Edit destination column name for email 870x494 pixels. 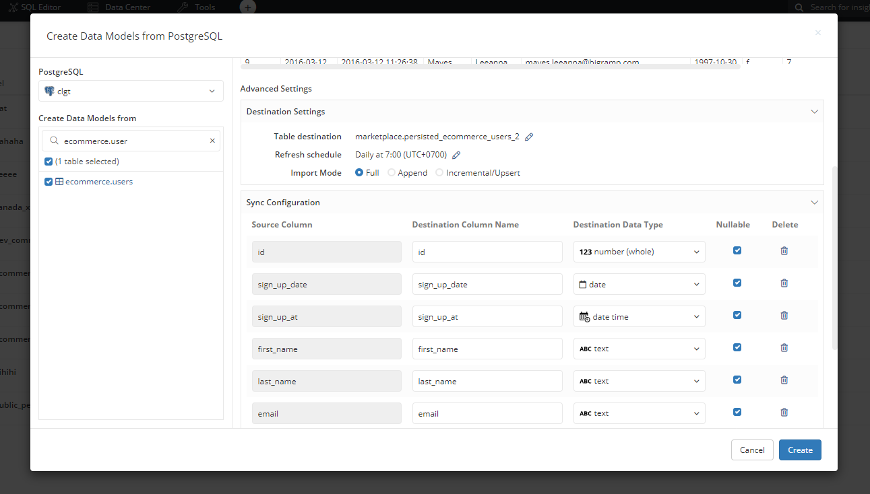pyautogui.click(x=487, y=413)
